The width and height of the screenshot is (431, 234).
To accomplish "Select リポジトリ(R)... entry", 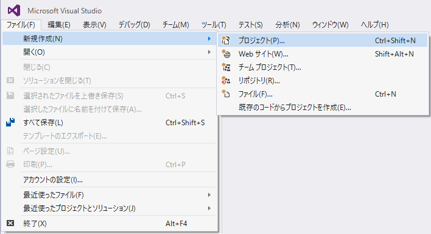I will click(323, 81).
